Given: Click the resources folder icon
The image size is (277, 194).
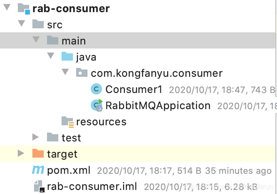Looking at the screenshot, I should 67,121.
